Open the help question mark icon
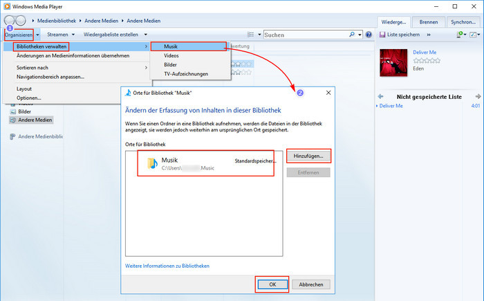This screenshot has width=484, height=301. click(369, 35)
